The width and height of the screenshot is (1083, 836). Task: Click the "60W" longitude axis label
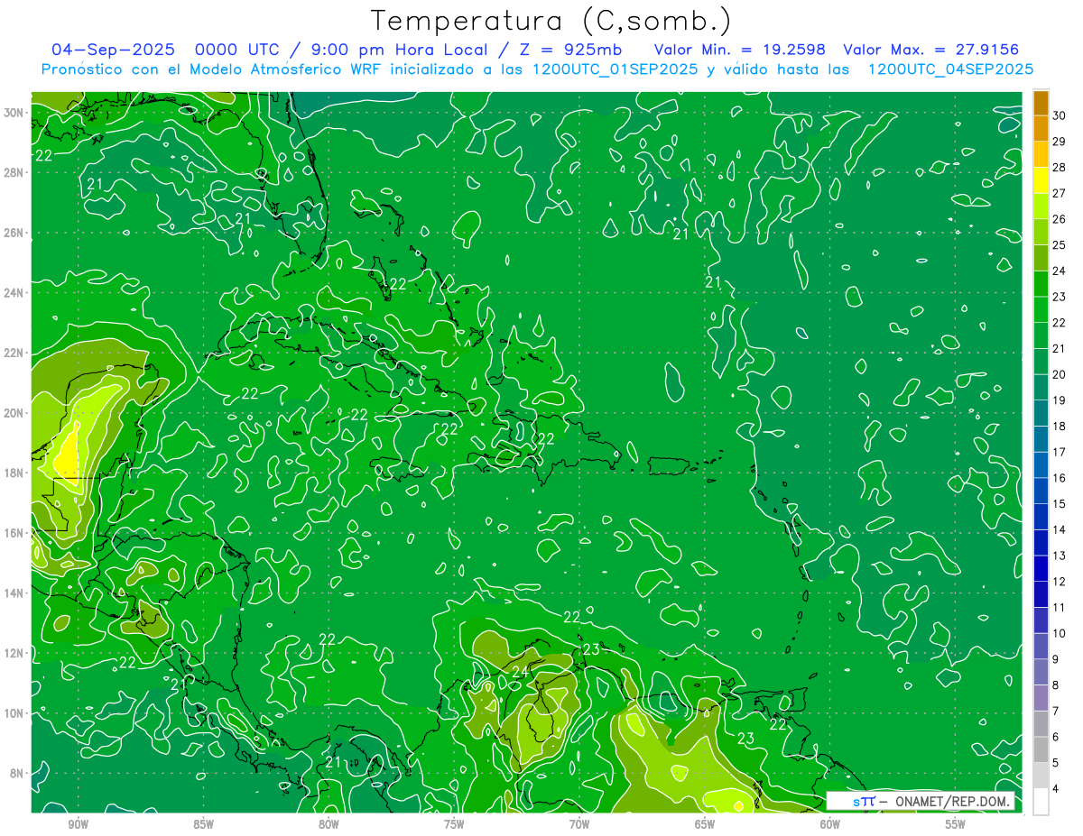point(830,824)
